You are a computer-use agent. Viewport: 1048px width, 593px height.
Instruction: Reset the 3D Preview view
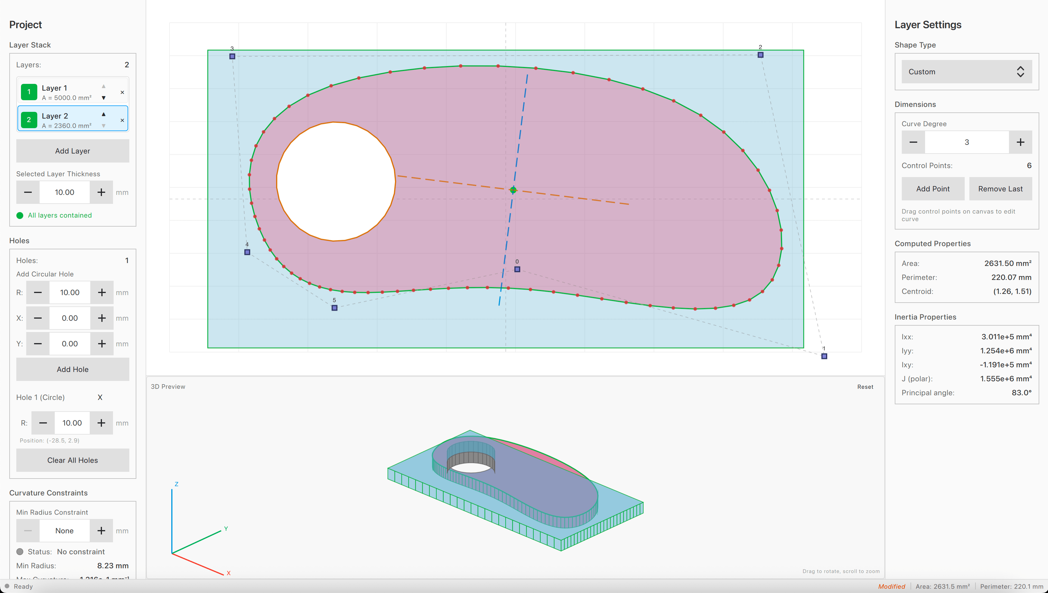tap(865, 387)
